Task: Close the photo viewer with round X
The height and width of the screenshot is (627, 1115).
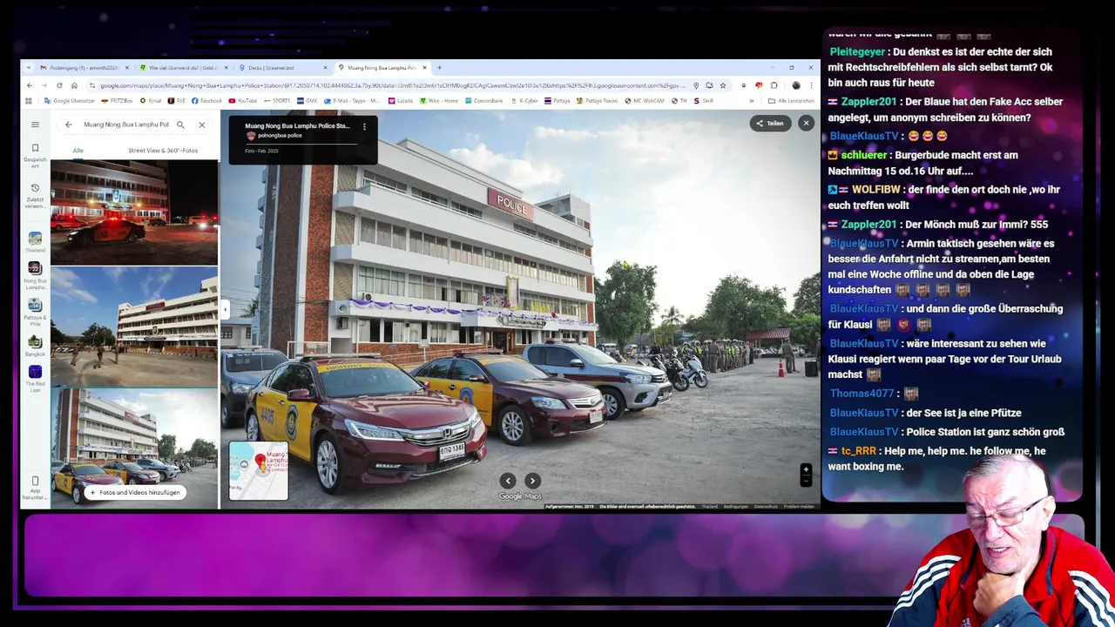Action: (x=806, y=123)
